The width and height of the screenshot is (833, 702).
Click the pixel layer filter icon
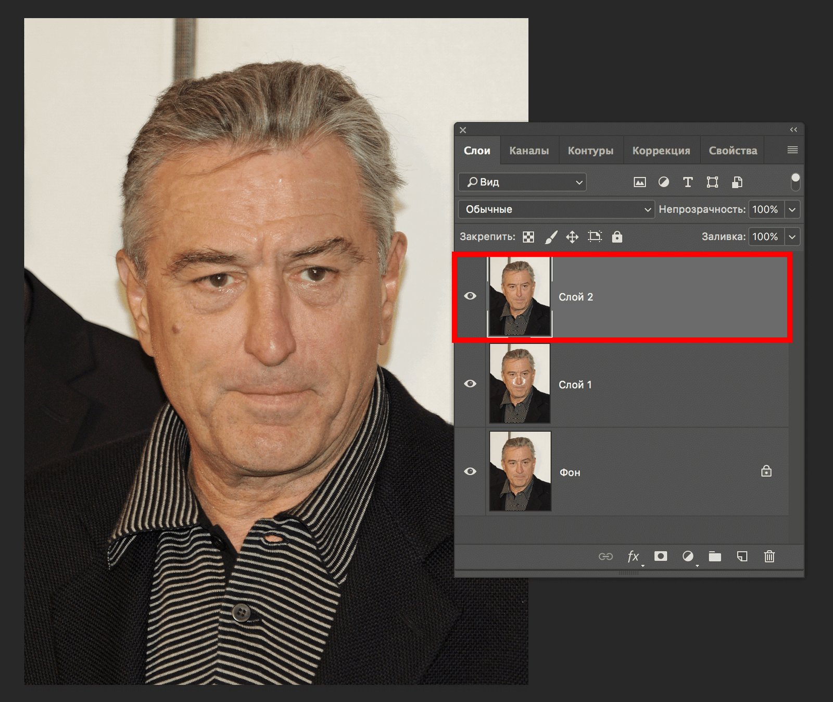[x=639, y=182]
